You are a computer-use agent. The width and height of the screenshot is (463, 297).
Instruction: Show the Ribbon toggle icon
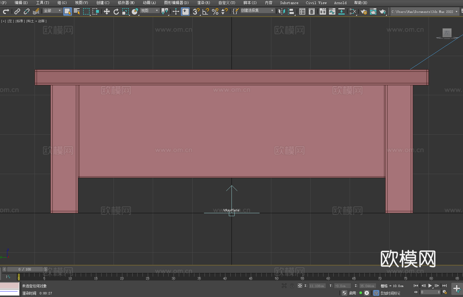click(x=323, y=11)
